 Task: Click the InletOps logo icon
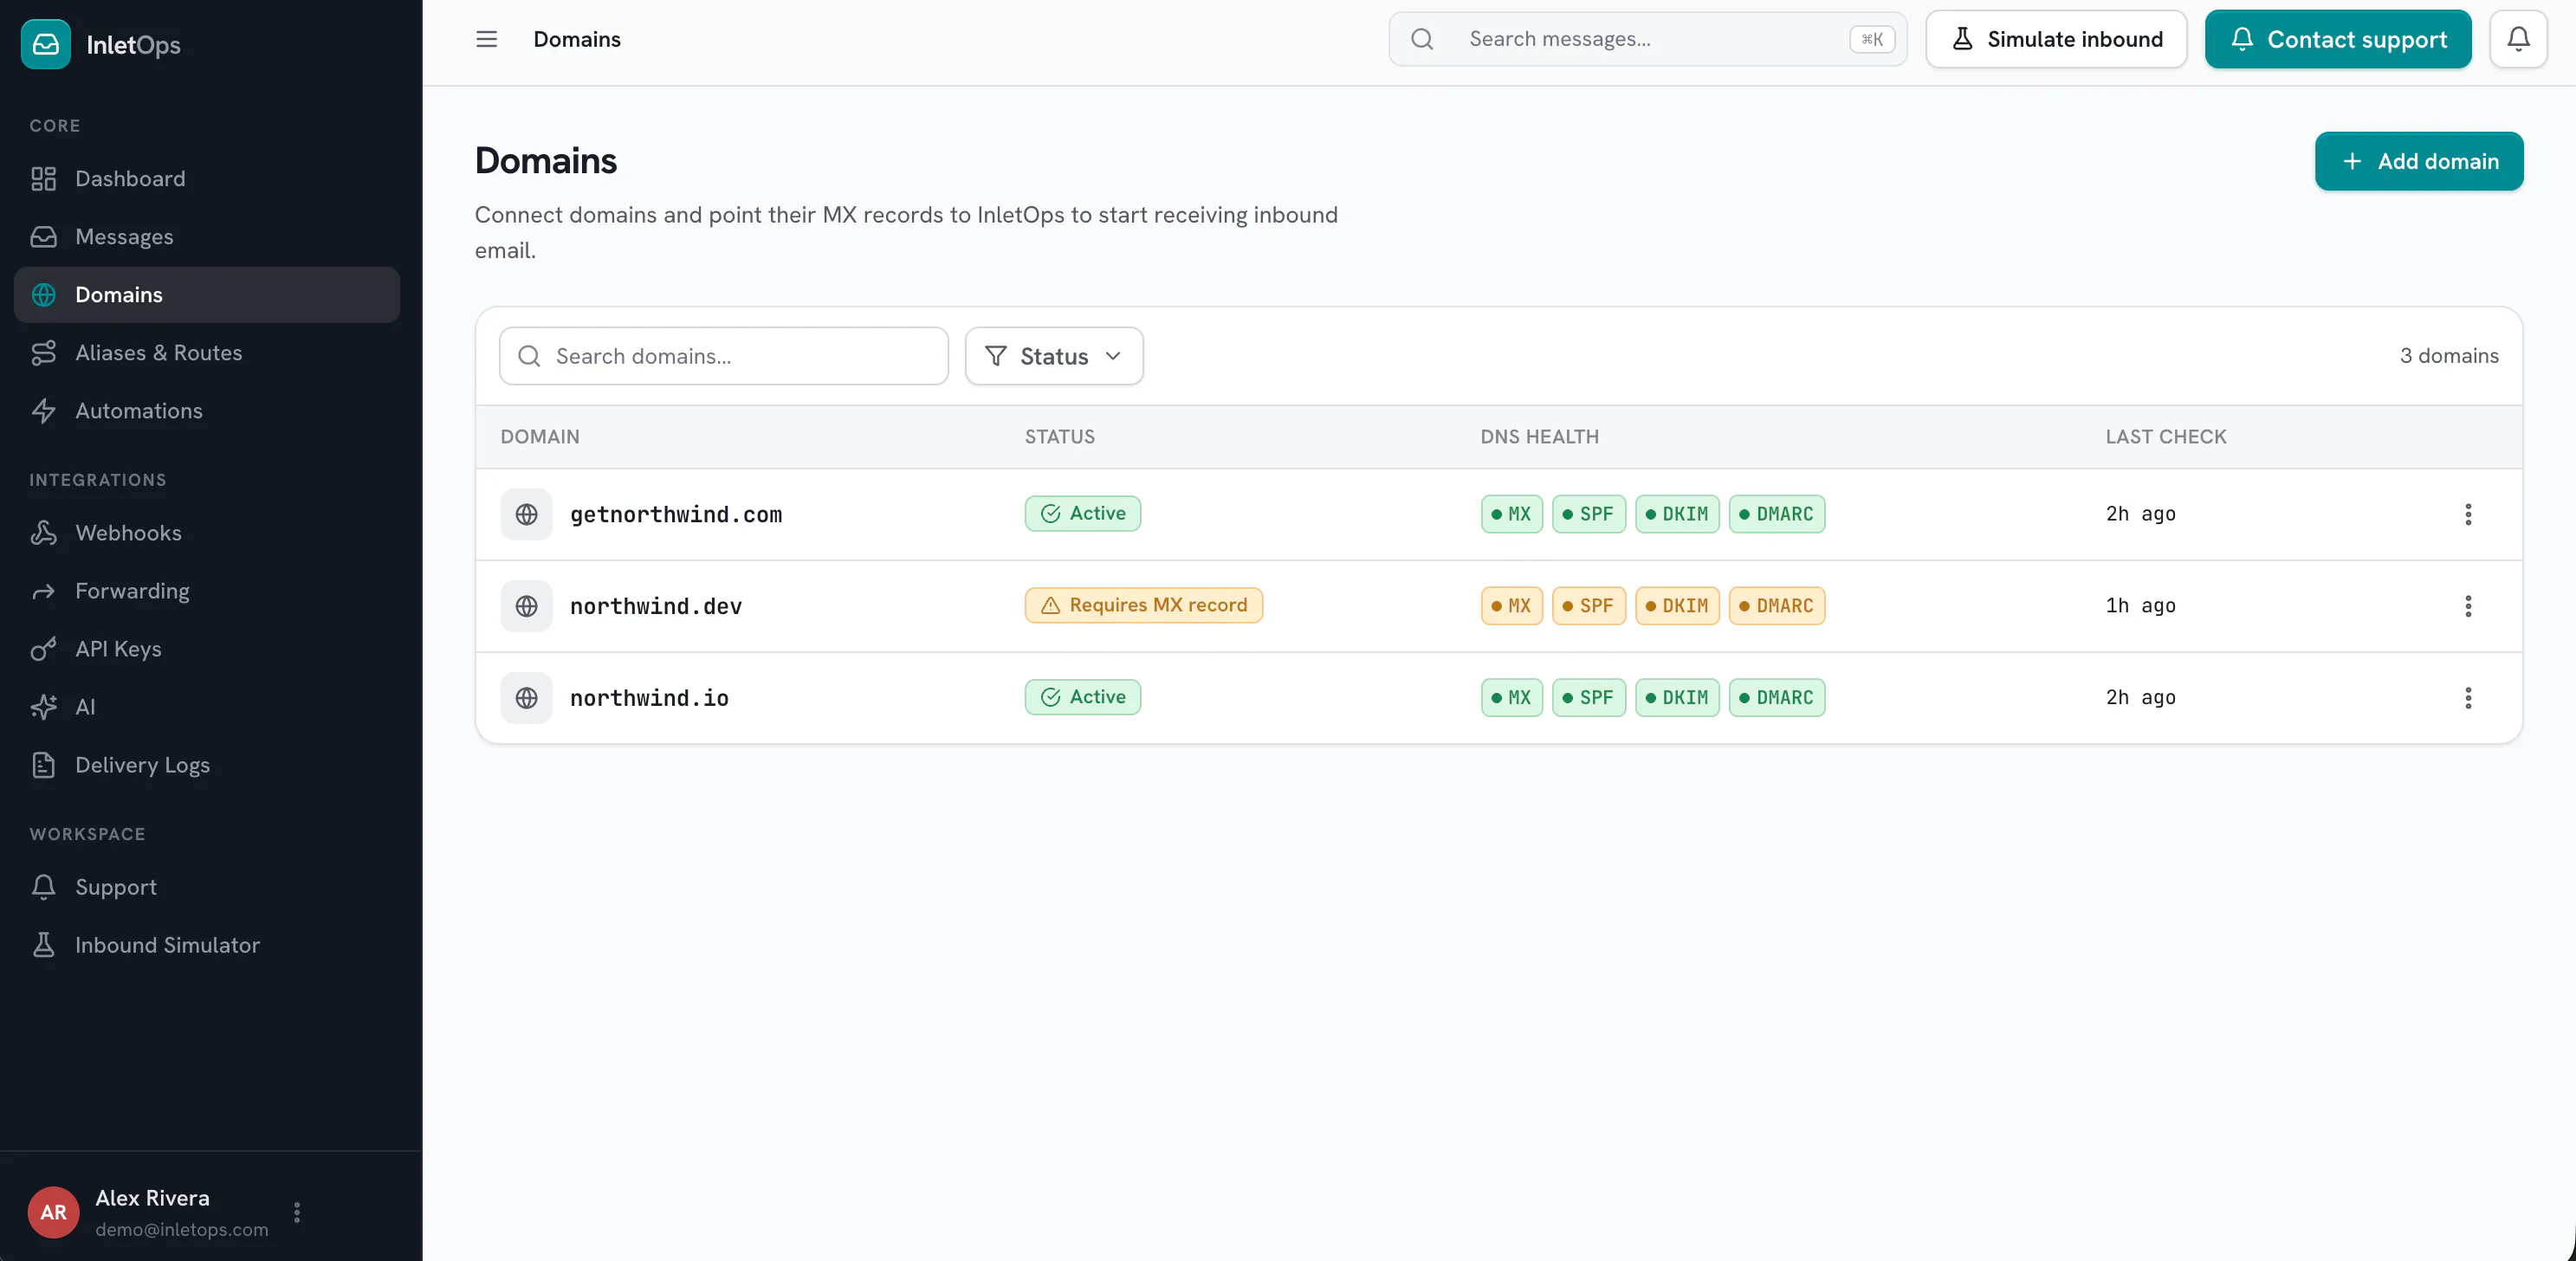[46, 44]
